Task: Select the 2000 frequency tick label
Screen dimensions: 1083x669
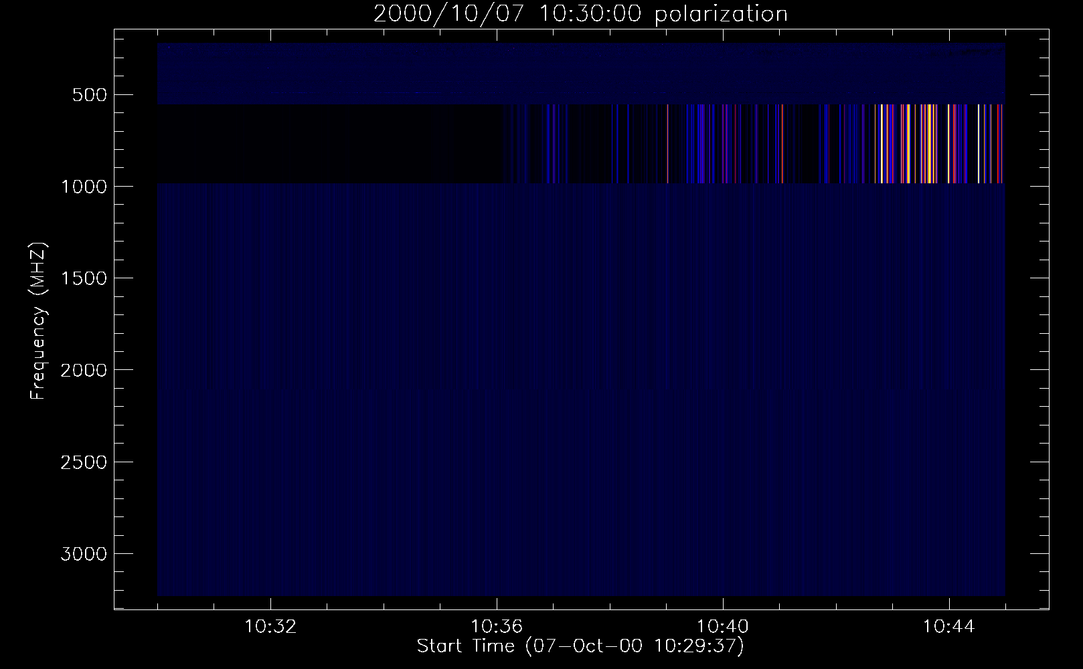Action: pyautogui.click(x=84, y=371)
